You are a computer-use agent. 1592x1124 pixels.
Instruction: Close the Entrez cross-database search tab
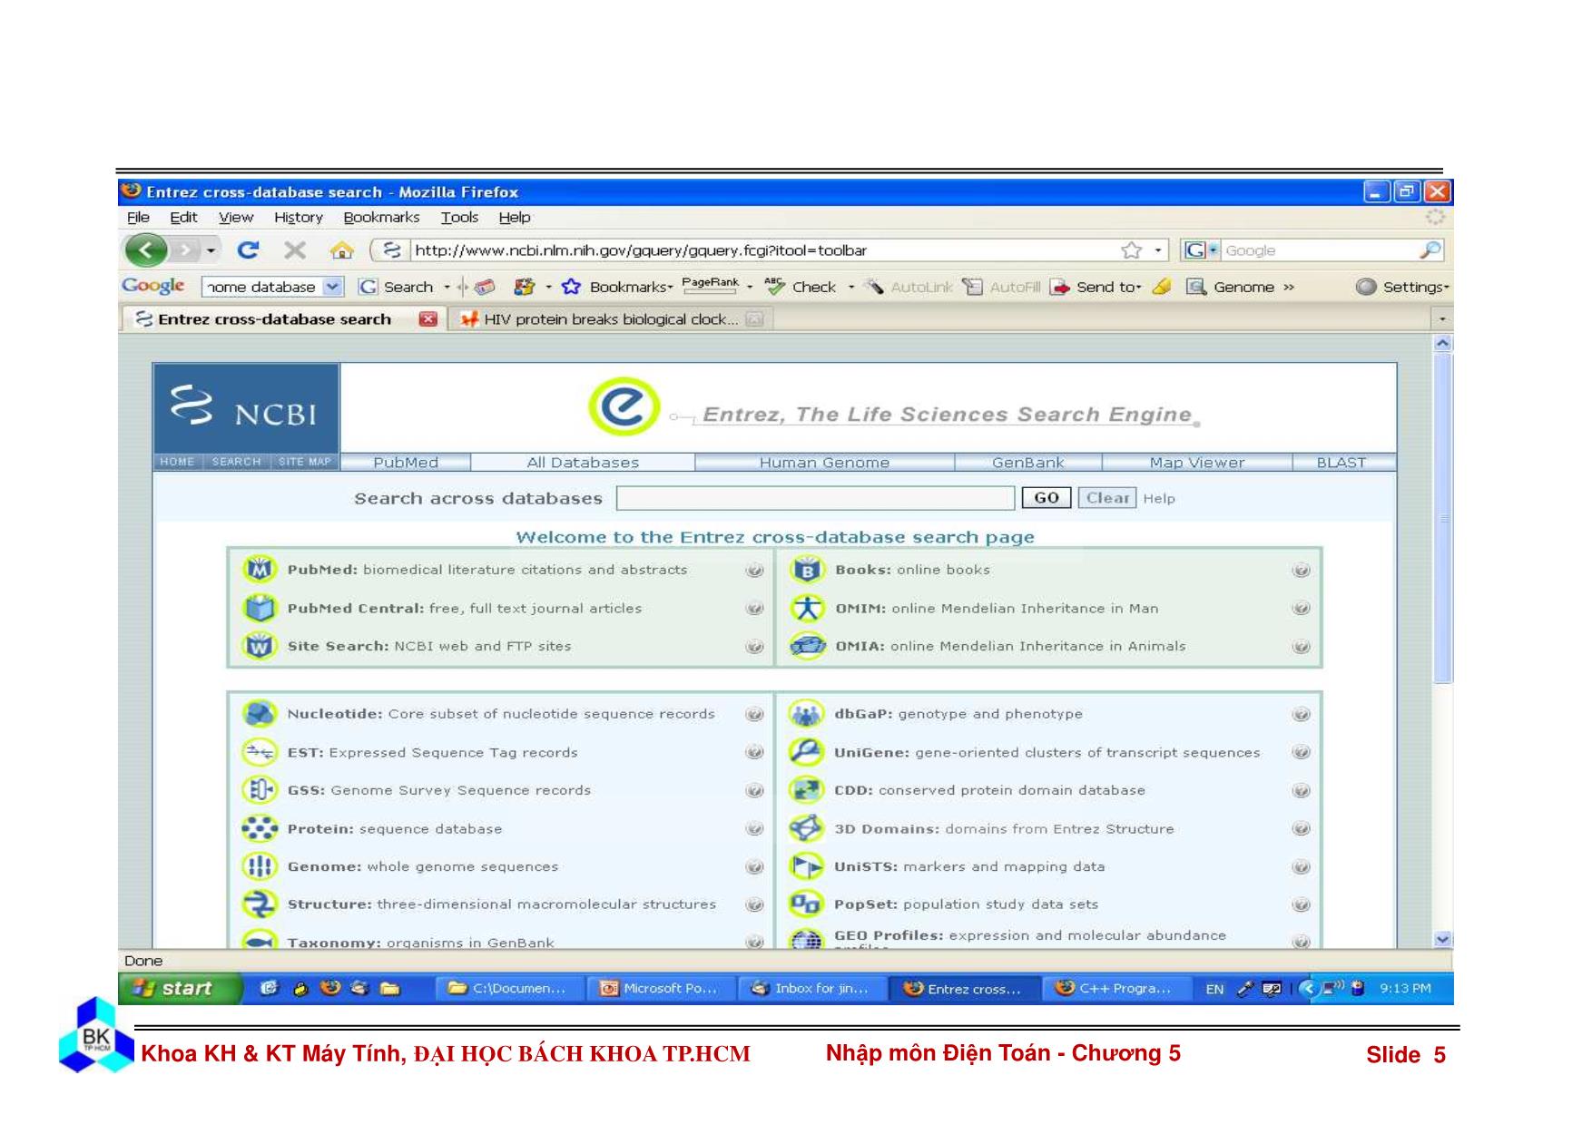428,319
